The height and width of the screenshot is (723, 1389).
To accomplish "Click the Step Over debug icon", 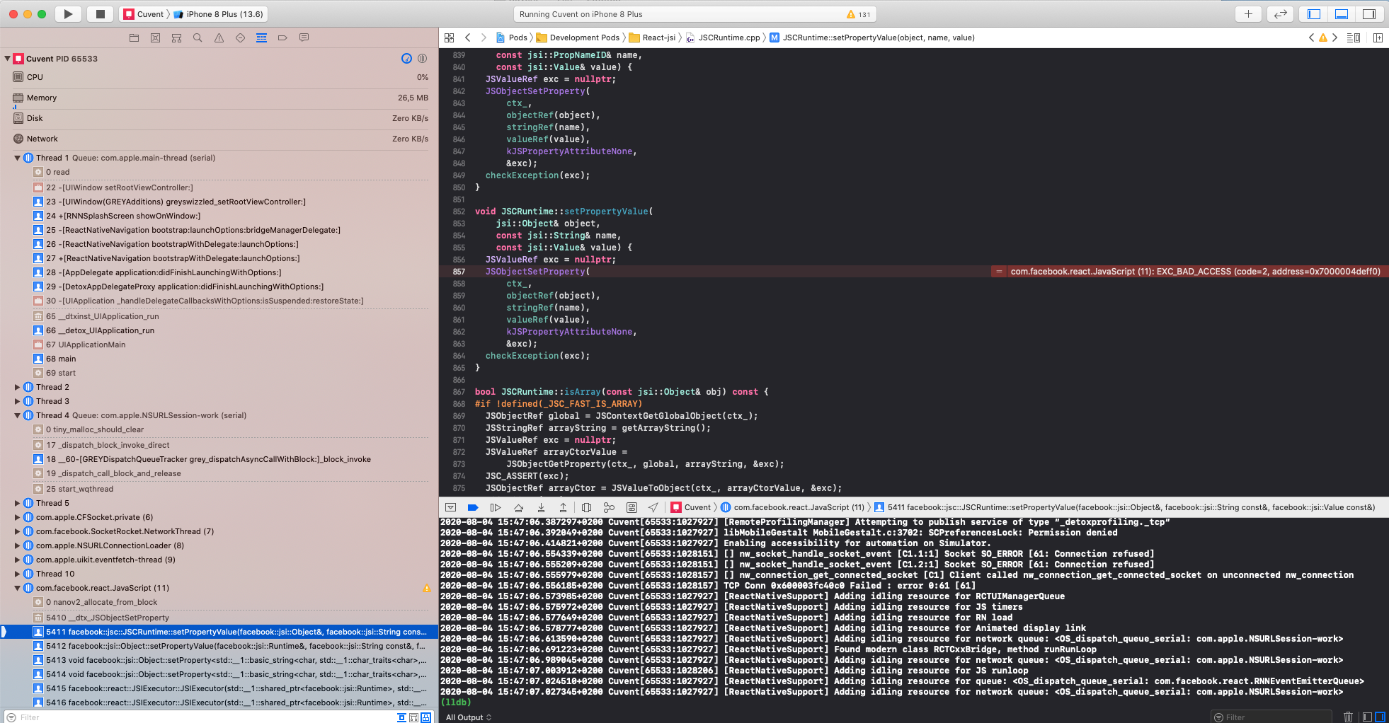I will [x=518, y=507].
